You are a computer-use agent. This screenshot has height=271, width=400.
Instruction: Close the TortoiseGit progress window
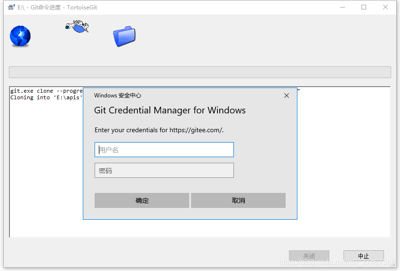coord(385,7)
